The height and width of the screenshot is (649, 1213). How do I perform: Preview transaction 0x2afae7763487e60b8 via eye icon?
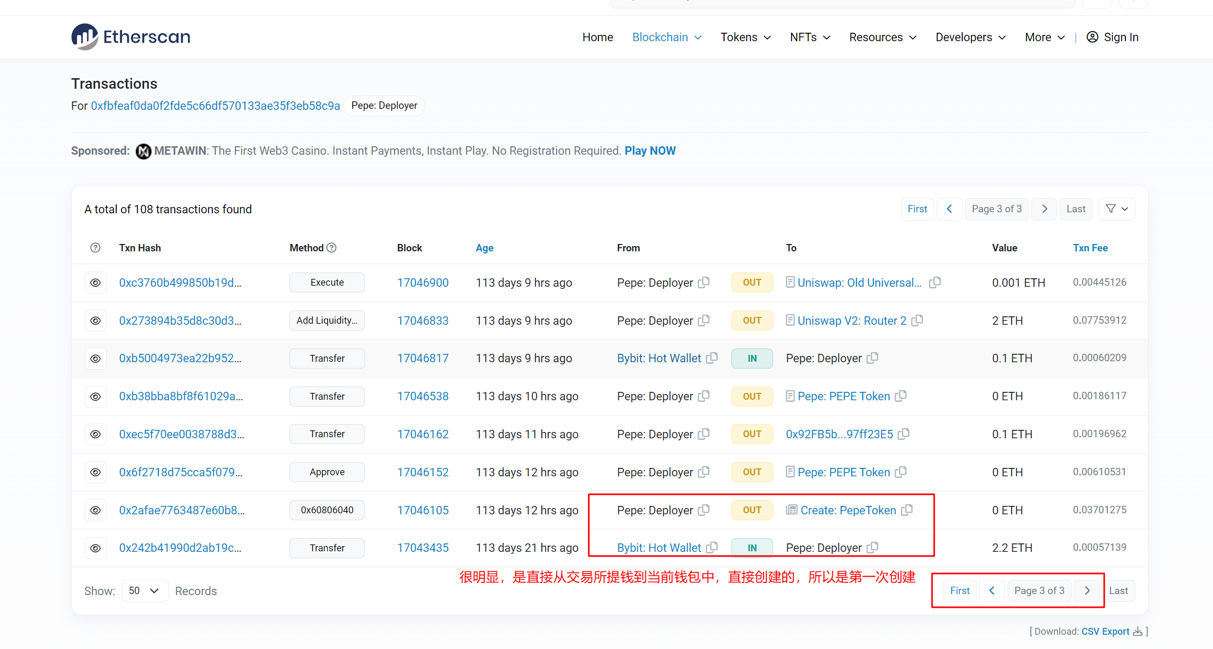pos(96,510)
